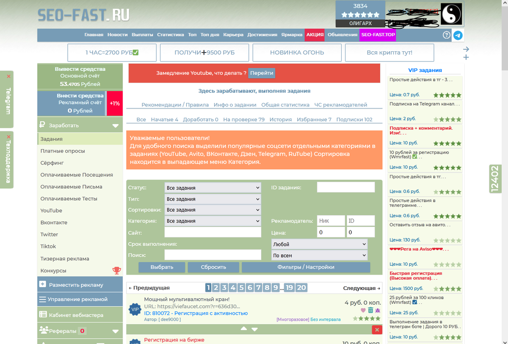Collapse the Заработать menu arrow
This screenshot has width=508, height=344.
coord(115,126)
